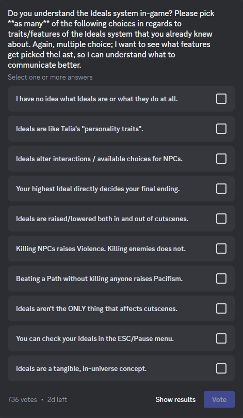Check Killing NPCs raises Violence box
243x418 pixels.
point(221,249)
